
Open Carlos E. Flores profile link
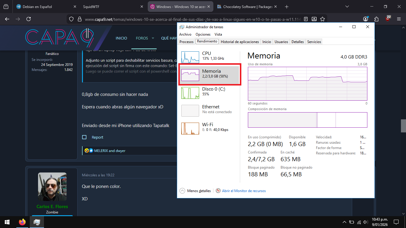(x=52, y=207)
